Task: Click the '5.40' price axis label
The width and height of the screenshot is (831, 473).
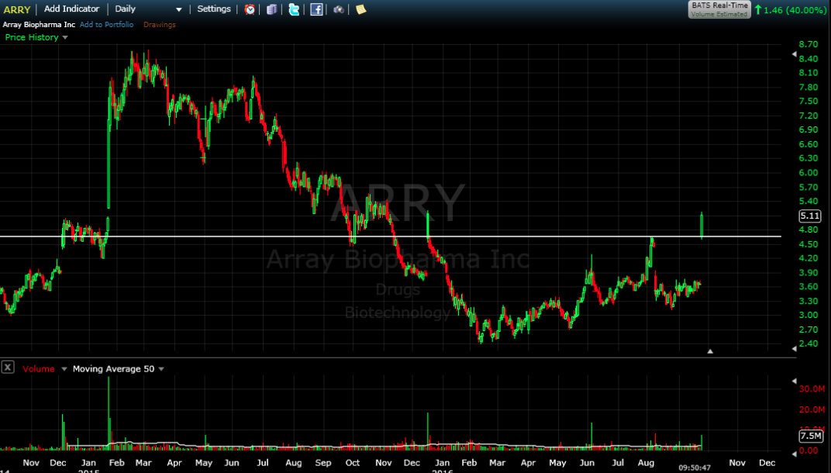Action: 809,202
